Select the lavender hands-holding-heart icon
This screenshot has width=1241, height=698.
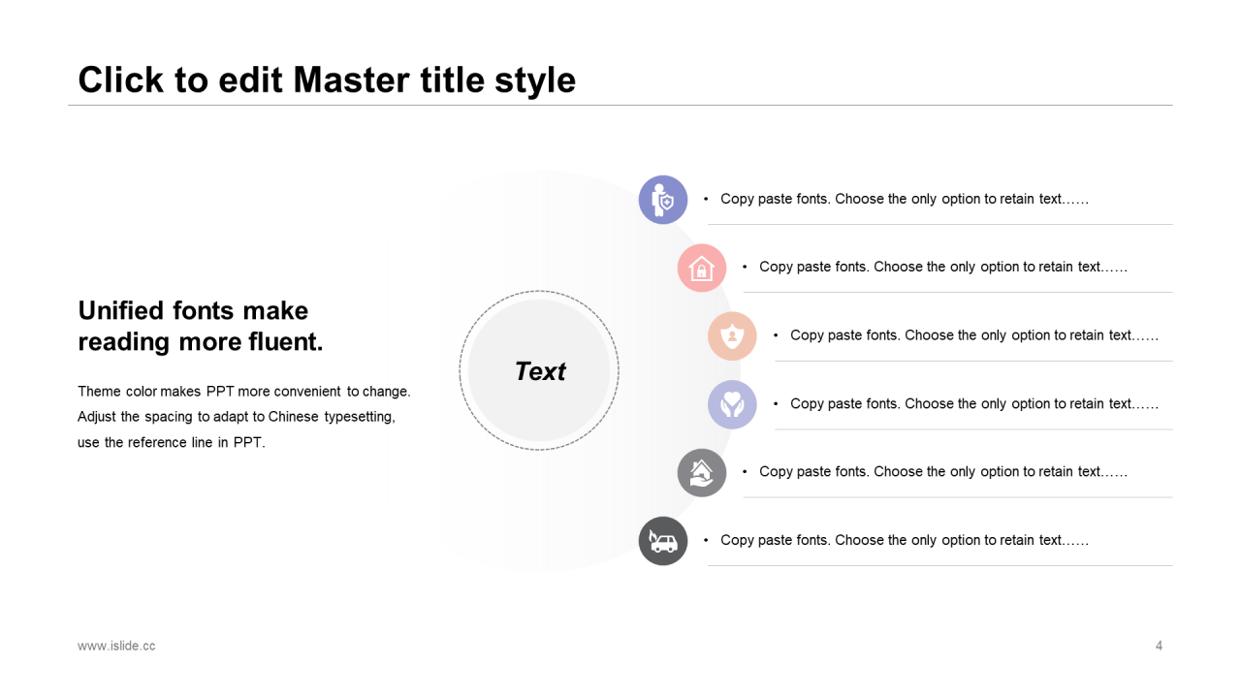[x=732, y=404]
